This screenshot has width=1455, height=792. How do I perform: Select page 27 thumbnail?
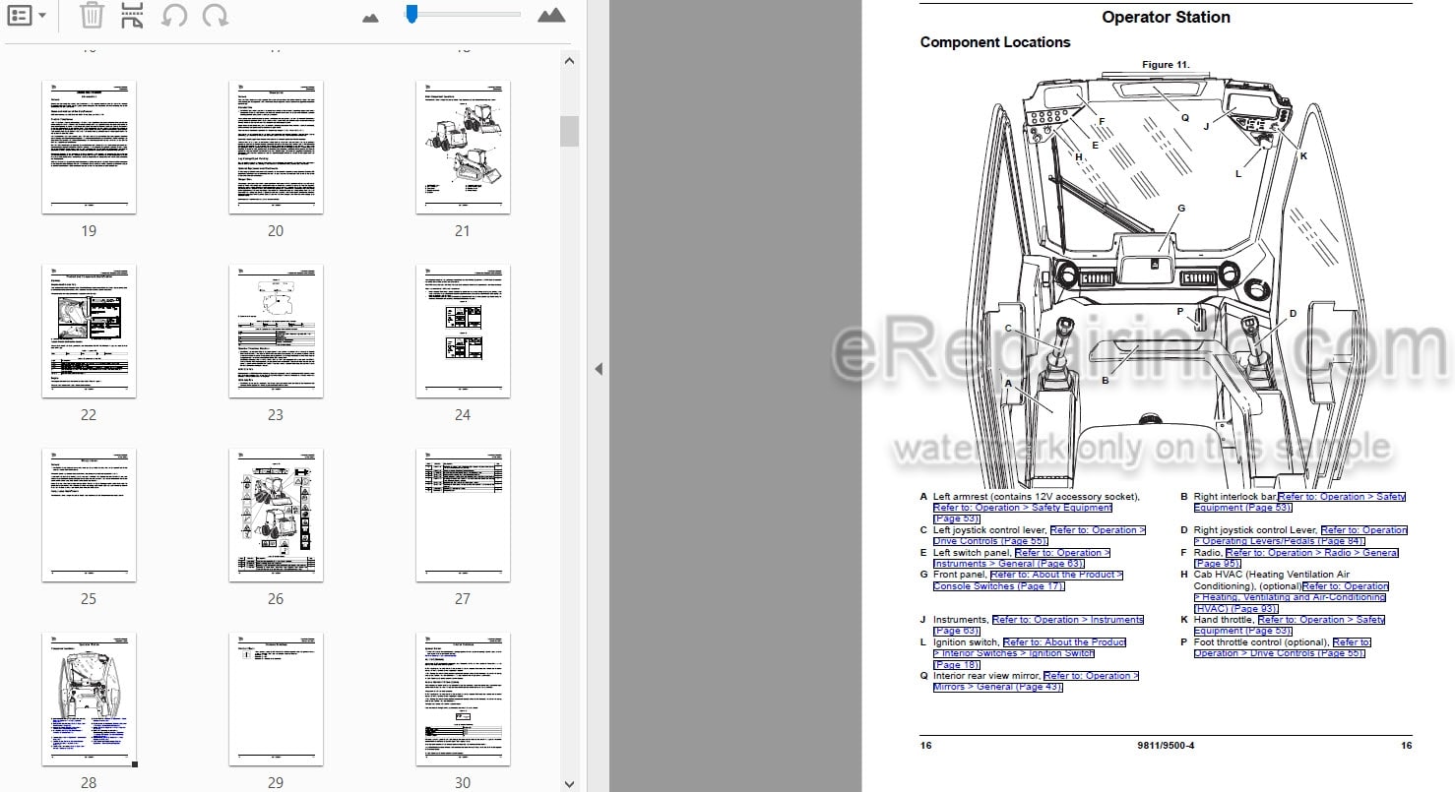463,515
